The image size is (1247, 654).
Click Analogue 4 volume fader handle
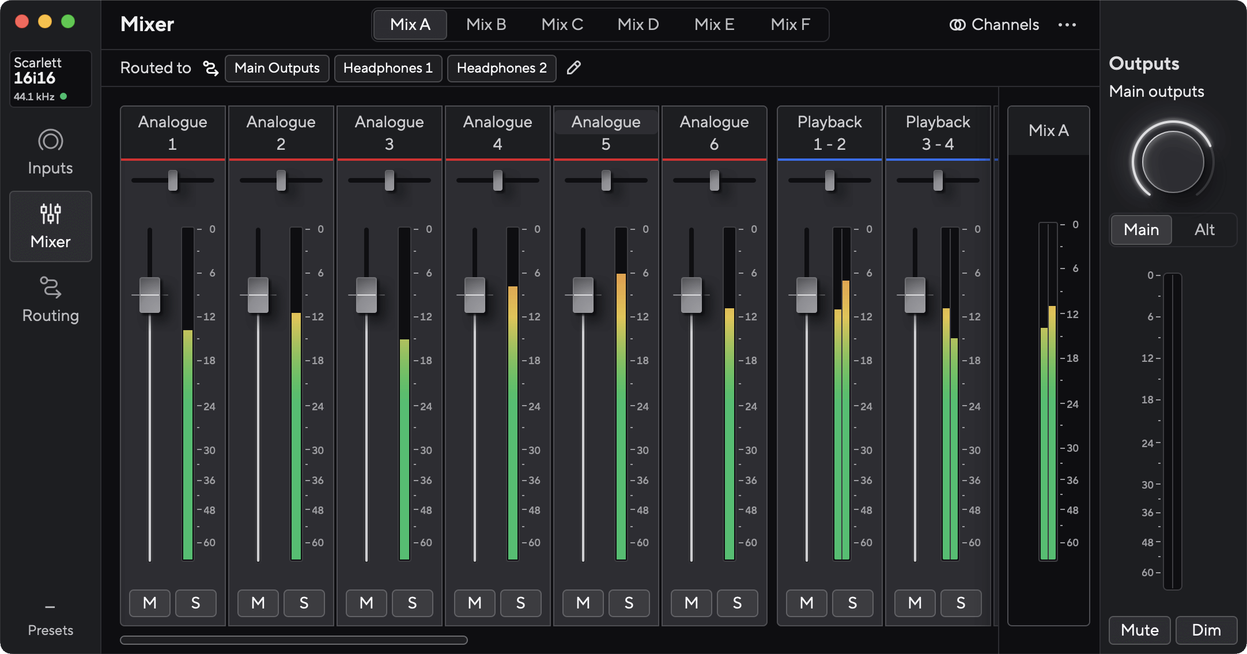475,295
